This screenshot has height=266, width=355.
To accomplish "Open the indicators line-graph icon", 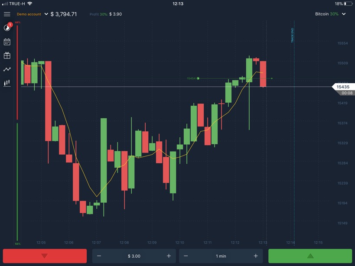I will (x=7, y=69).
